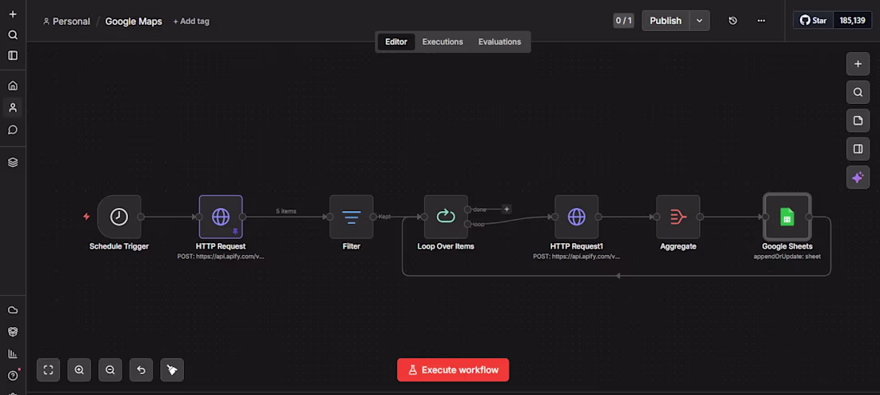Image resolution: width=880 pixels, height=395 pixels.
Task: Click the red trigger lightning bolt icon
Action: point(86,217)
